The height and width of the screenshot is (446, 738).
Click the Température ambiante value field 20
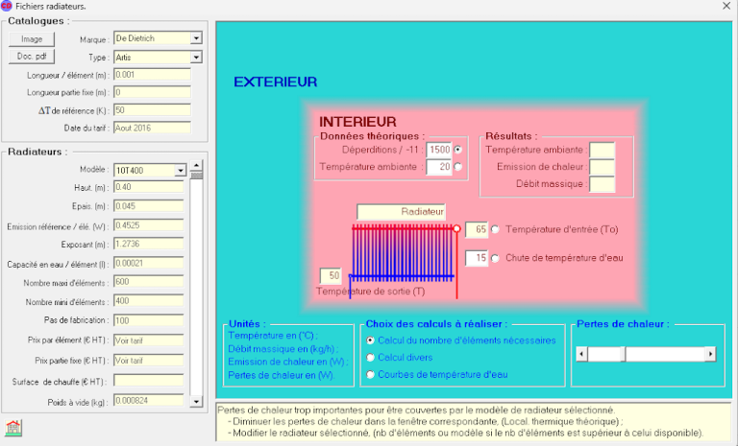[439, 166]
